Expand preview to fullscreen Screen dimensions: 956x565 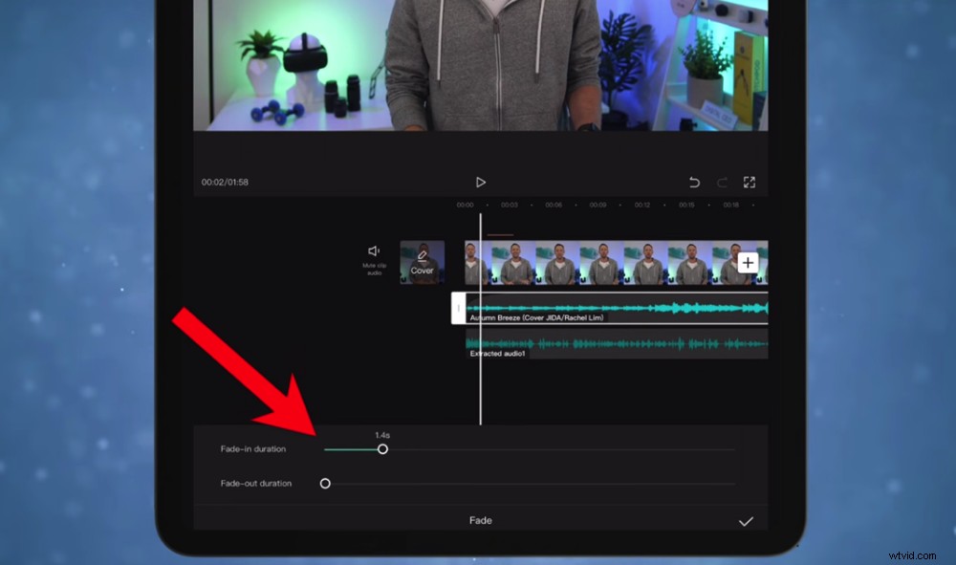point(750,181)
